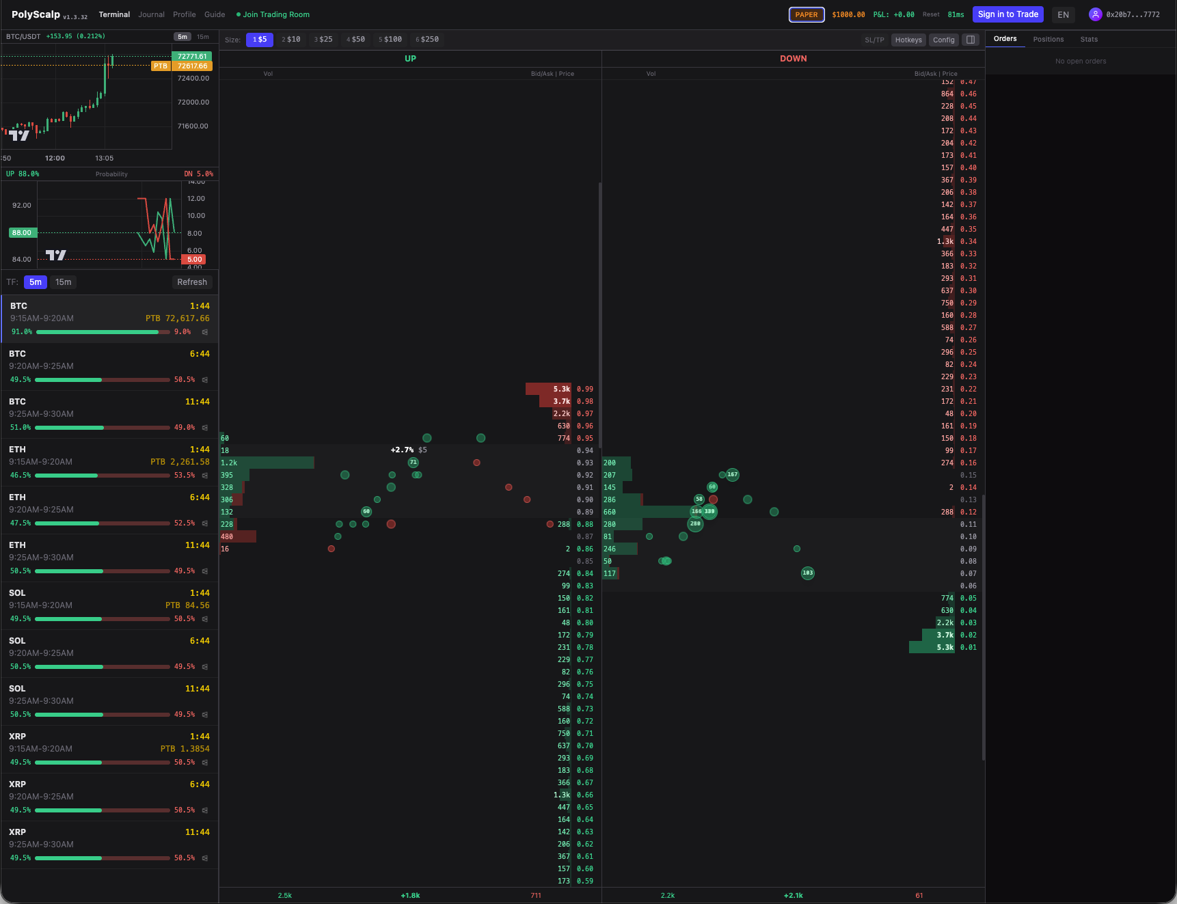Screen dimensions: 1177x904
Task: Click the cube icon on ETH 9:20AM-9:25AM row
Action: 205,523
